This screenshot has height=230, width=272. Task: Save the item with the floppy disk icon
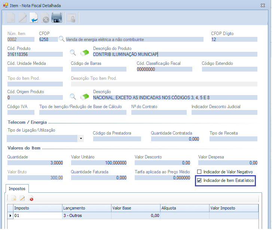coord(56,18)
